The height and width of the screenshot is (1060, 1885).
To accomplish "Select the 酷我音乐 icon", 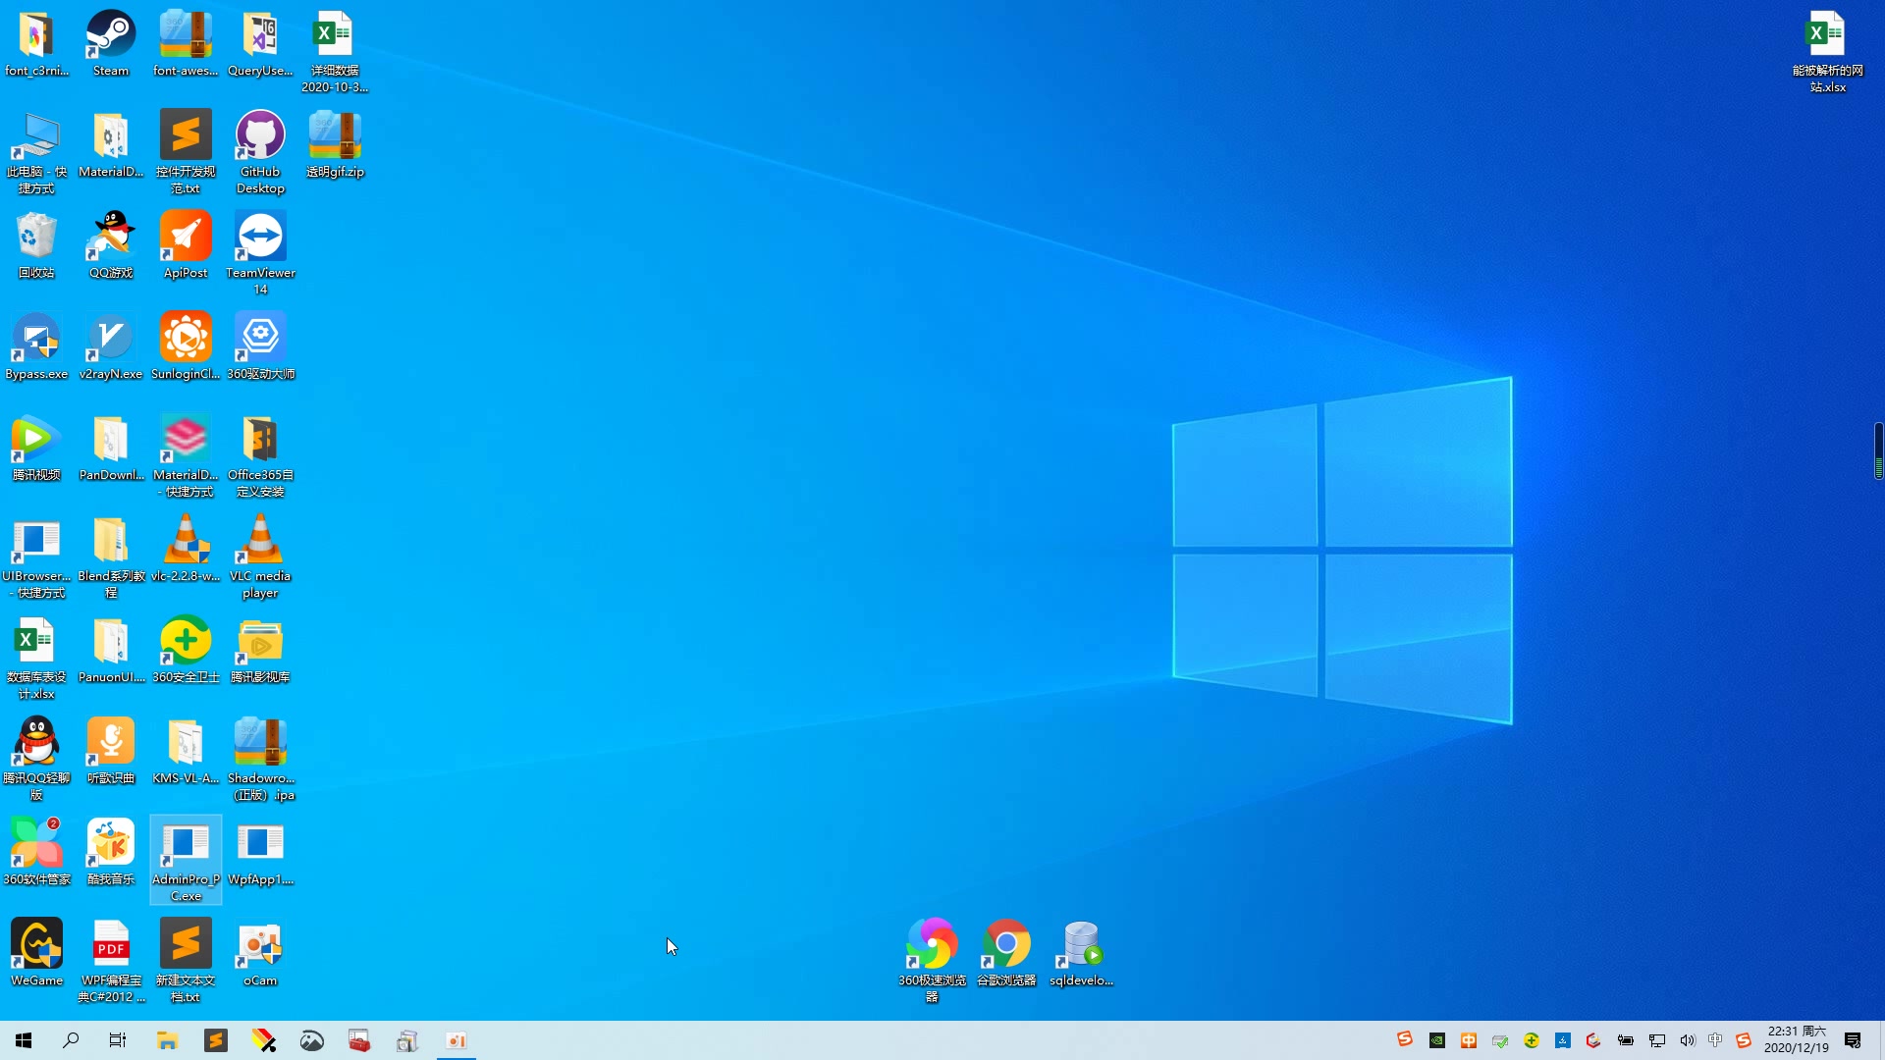I will pos(111,853).
